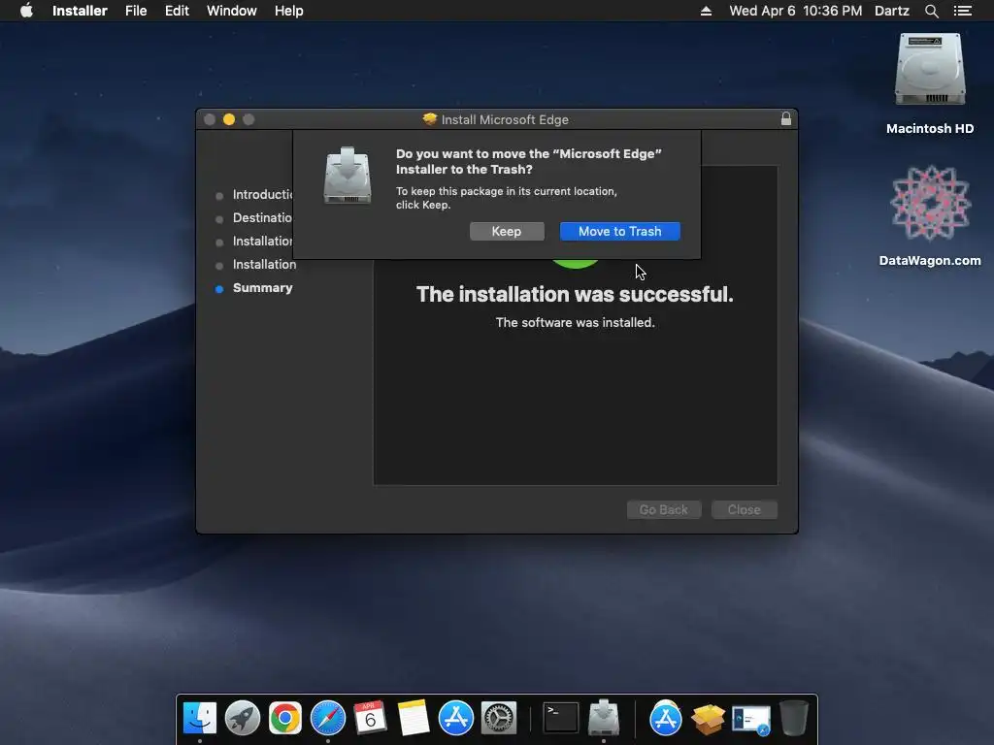Open the App Store icon beside the package box
The image size is (994, 745).
click(666, 718)
